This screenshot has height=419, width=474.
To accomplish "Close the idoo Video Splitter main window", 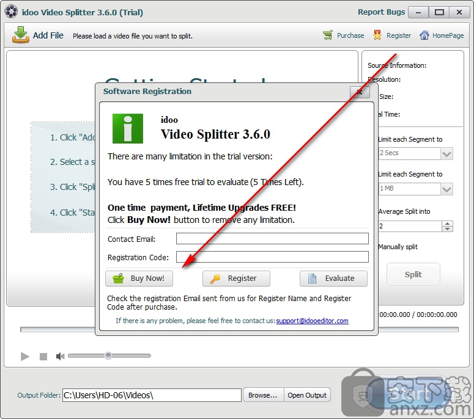I will tap(459, 12).
